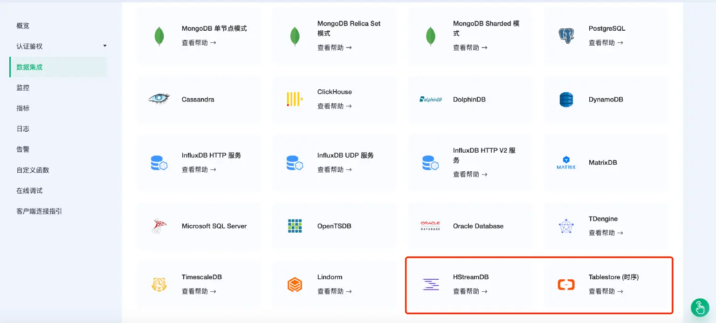Click the TDengine logo icon
The height and width of the screenshot is (323, 716).
(x=565, y=225)
